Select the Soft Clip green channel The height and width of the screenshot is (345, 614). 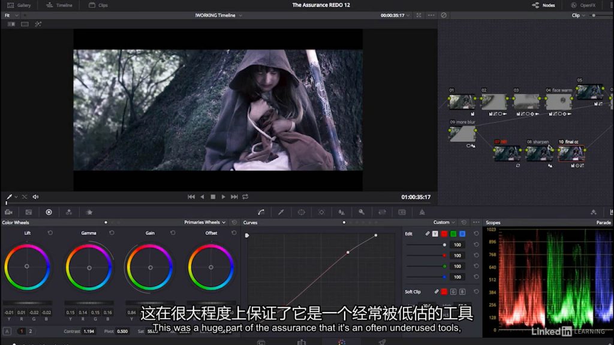pos(453,292)
